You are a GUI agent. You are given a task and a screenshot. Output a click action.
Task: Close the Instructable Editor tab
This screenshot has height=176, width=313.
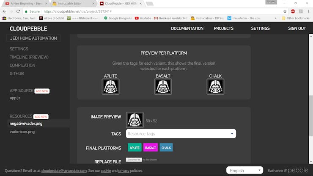[x=93, y=3]
